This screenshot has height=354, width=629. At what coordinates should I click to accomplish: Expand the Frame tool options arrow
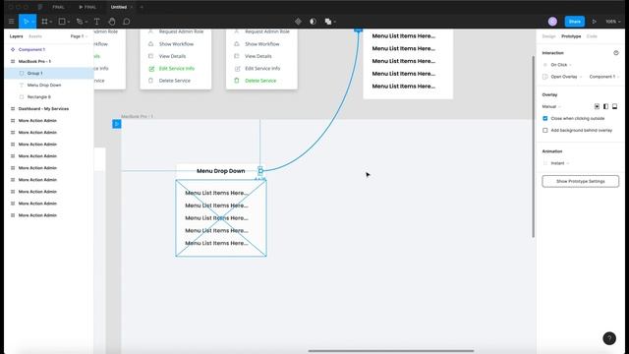(x=51, y=22)
